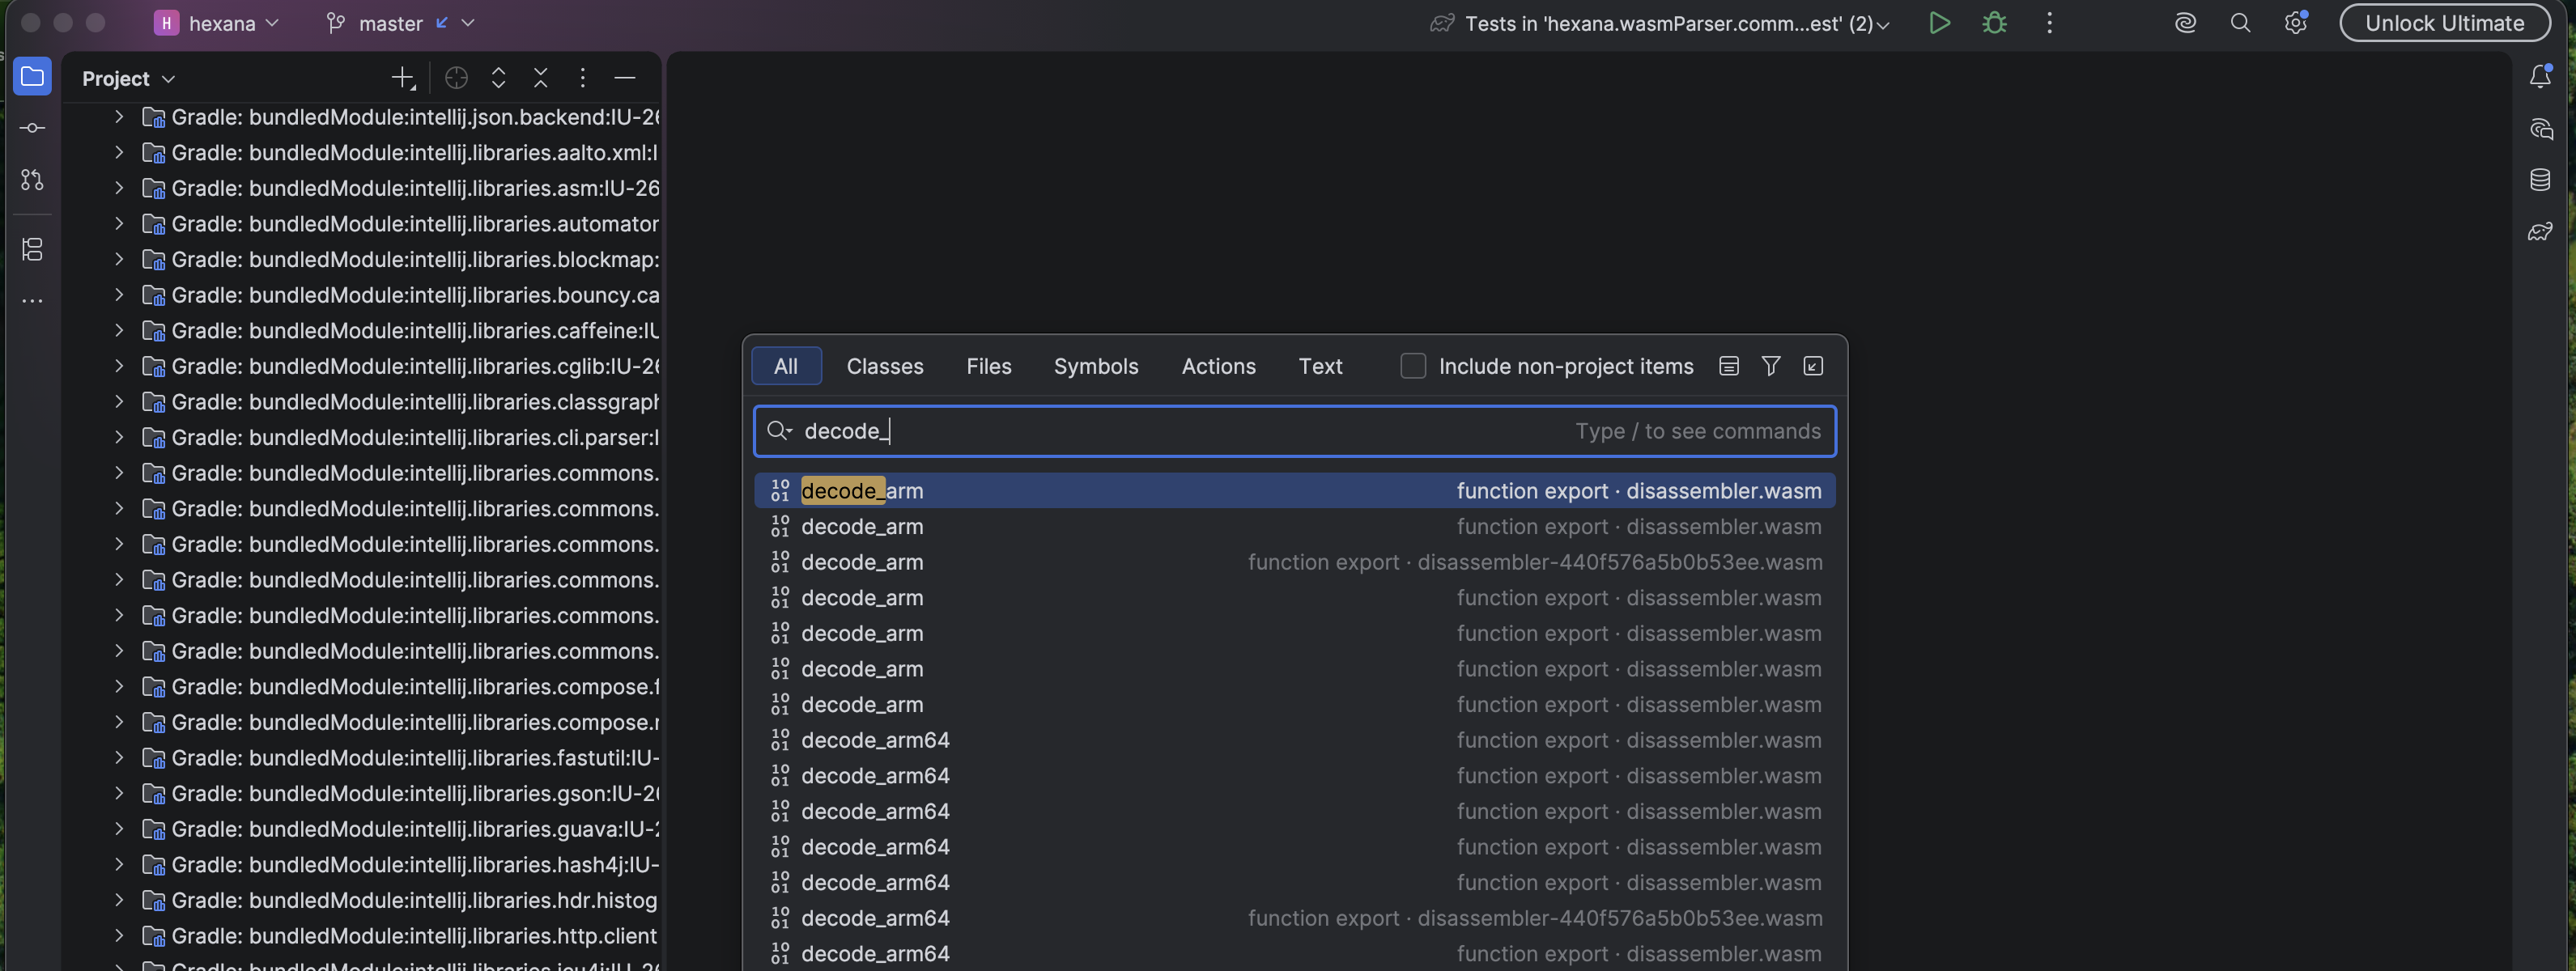Switch to the Classes tab

(x=885, y=366)
